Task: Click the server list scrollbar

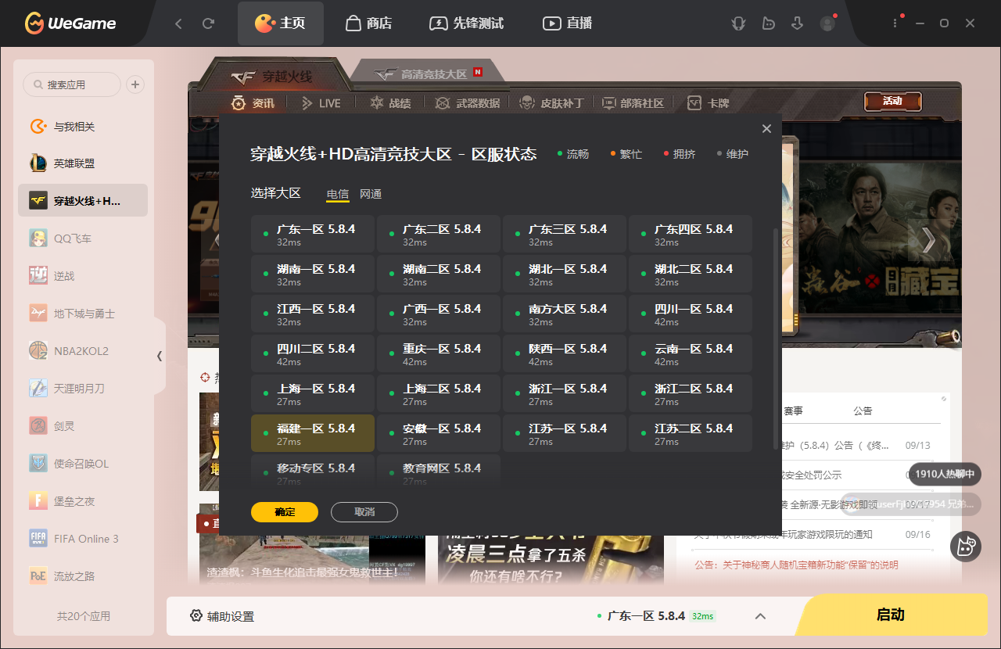Action: (x=776, y=338)
